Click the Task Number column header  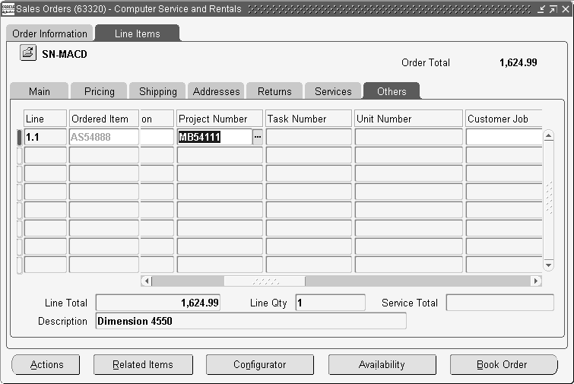(x=309, y=119)
